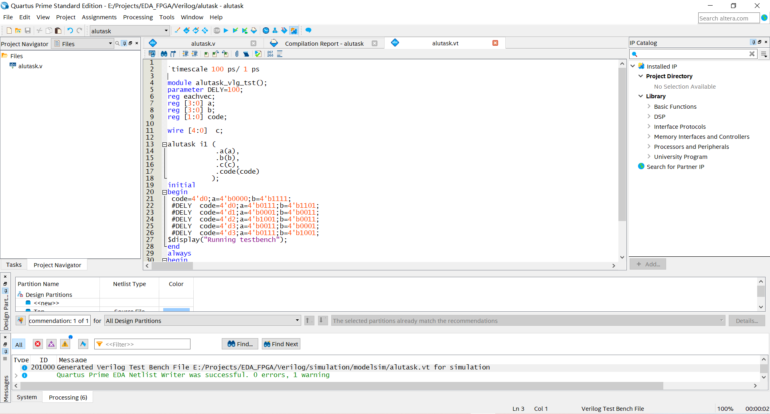Click the Add button in IP Catalog
Viewport: 770px width, 414px height.
pos(647,264)
